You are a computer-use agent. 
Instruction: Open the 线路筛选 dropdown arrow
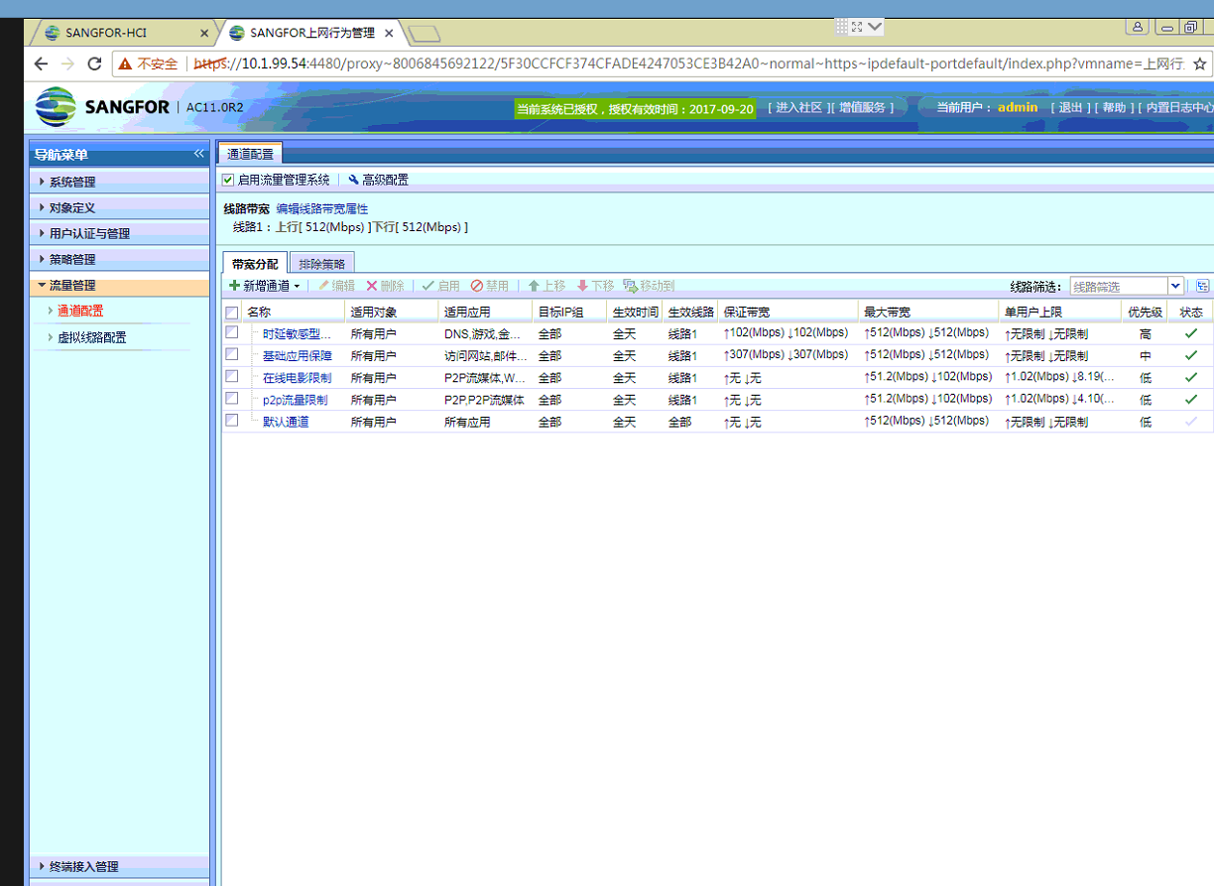pos(1175,286)
